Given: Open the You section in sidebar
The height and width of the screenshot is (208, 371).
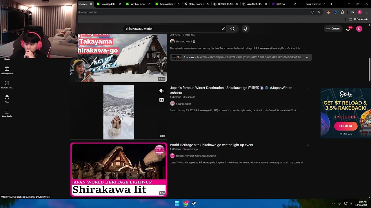Looking at the screenshot, I should point(7,99).
